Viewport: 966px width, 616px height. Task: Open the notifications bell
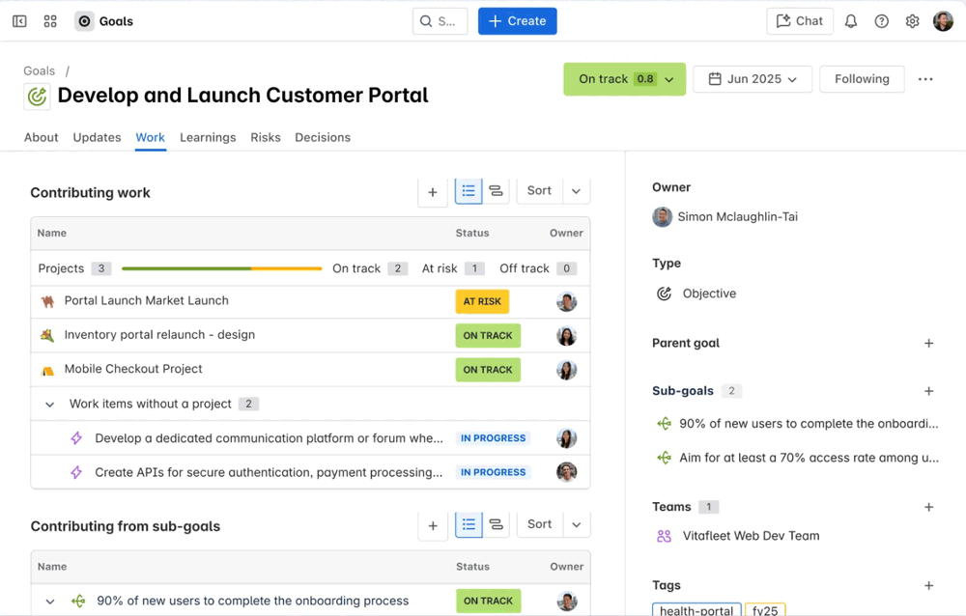(x=851, y=21)
